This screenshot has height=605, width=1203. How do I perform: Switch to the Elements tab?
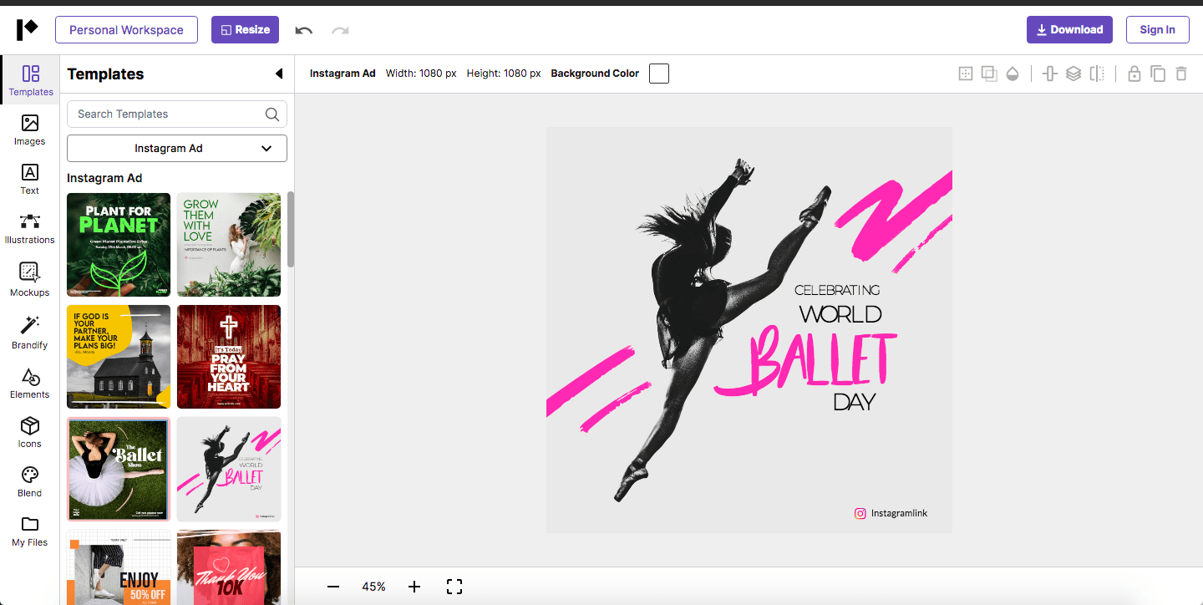point(30,383)
